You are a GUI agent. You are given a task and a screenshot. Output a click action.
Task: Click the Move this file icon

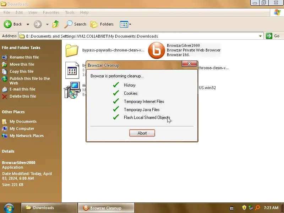(x=5, y=65)
